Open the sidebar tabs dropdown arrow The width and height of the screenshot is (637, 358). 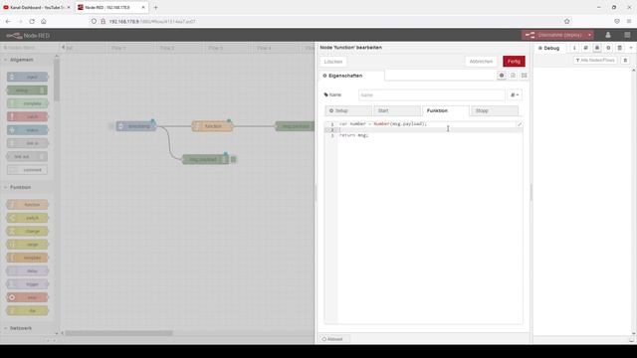[631, 48]
